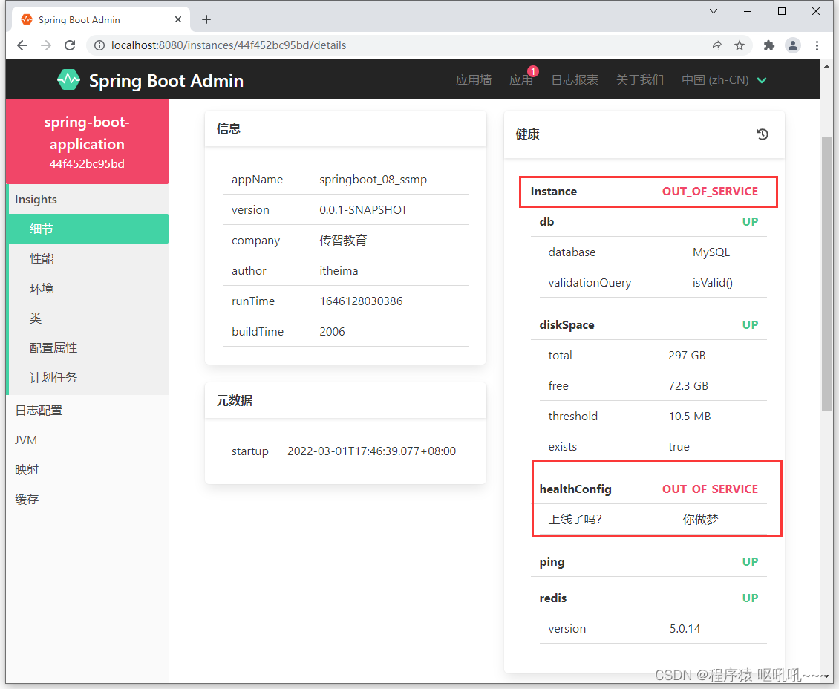Viewport: 839px width, 689px height.
Task: Click the site info icon in address bar
Action: (99, 45)
